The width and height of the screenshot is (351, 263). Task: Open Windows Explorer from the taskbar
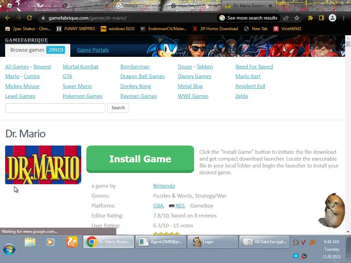pyautogui.click(x=30, y=242)
